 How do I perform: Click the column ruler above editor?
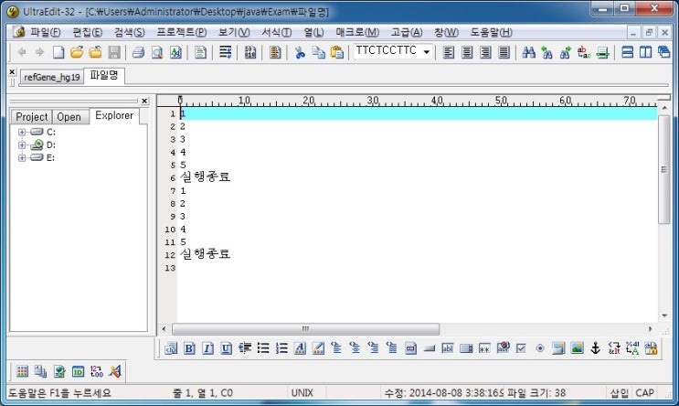click(x=407, y=101)
